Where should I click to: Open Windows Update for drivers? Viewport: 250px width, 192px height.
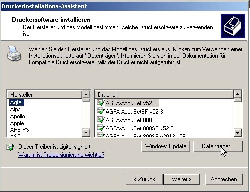pos(166,146)
